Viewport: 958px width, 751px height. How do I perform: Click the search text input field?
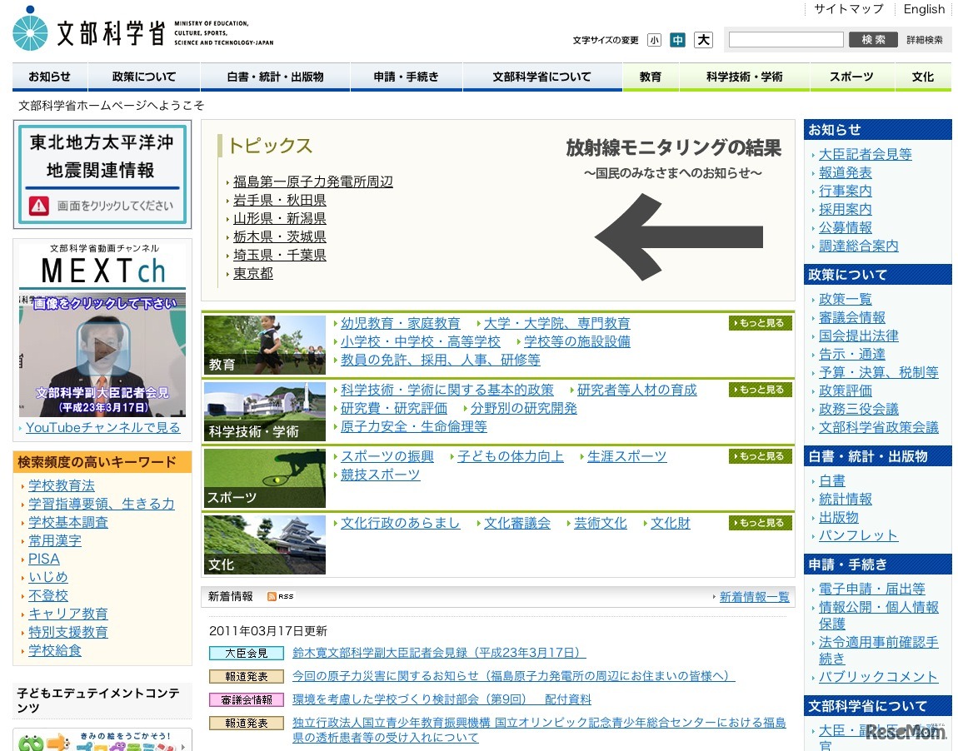click(x=786, y=40)
